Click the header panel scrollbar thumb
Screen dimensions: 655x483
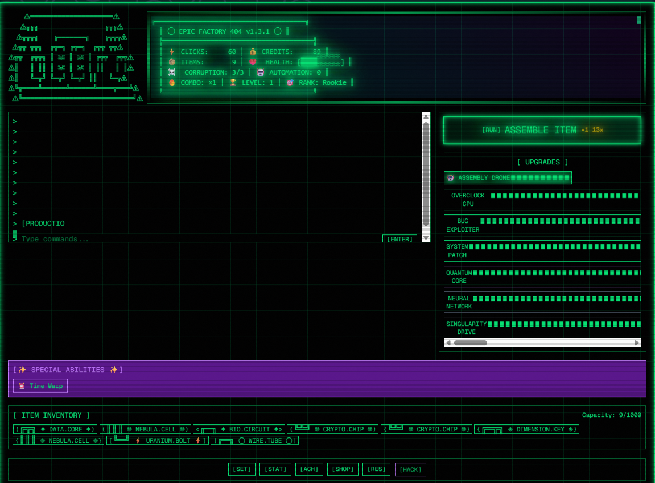[x=639, y=19]
